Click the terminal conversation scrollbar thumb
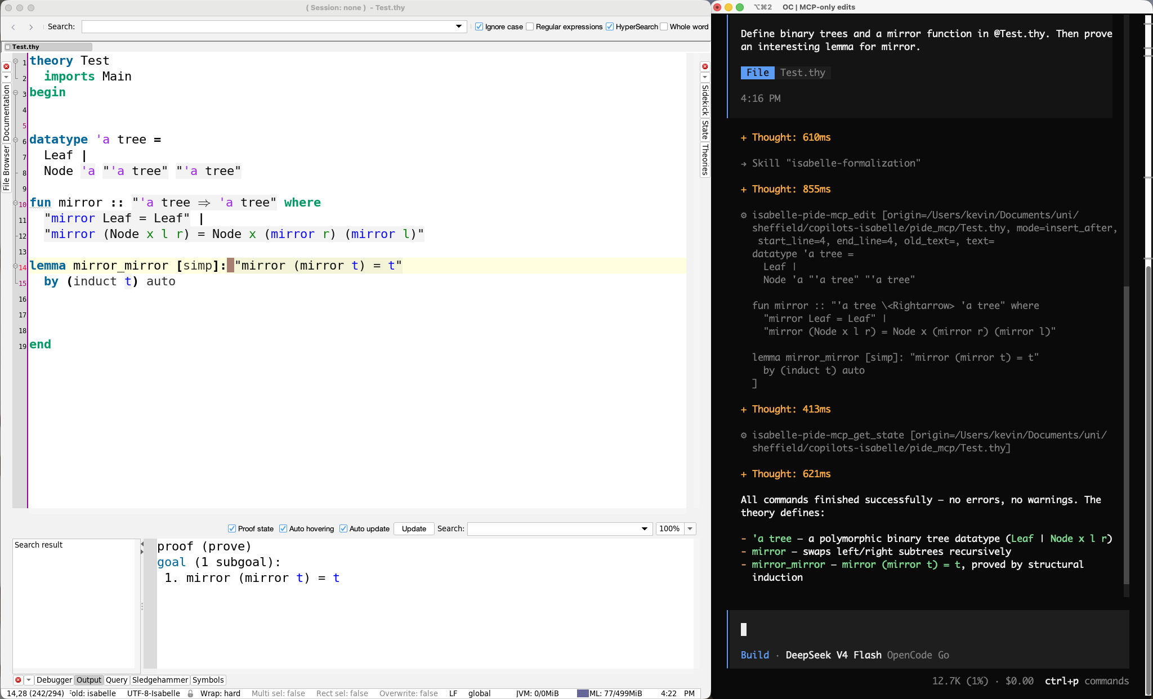Viewport: 1153px width, 699px height. point(1127,434)
